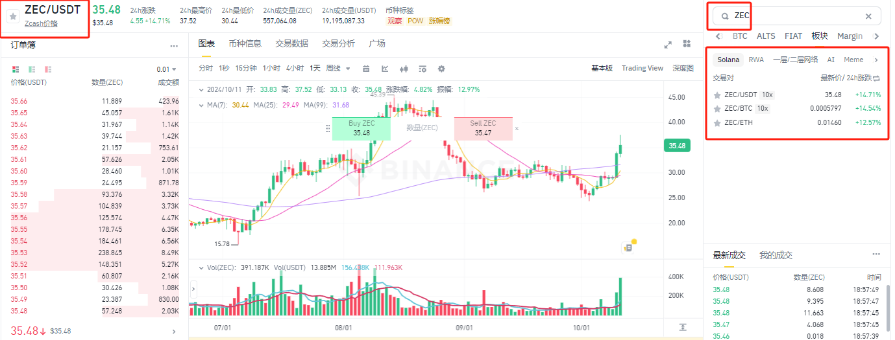
Task: Move market category tabs left
Action: [718, 36]
